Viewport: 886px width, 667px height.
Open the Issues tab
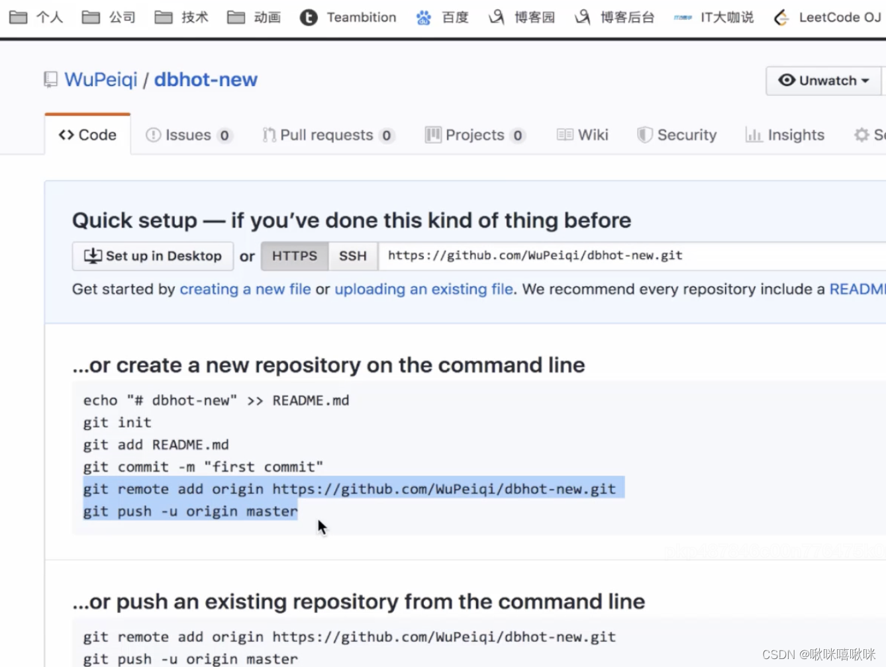coord(189,135)
